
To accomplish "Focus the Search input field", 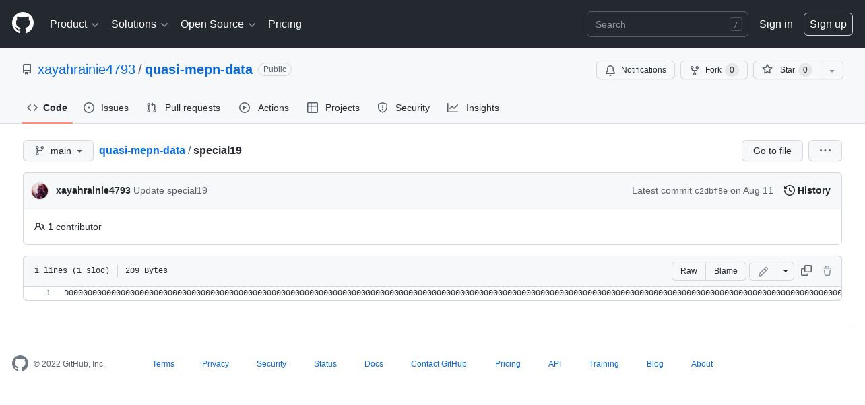I will pyautogui.click(x=668, y=24).
